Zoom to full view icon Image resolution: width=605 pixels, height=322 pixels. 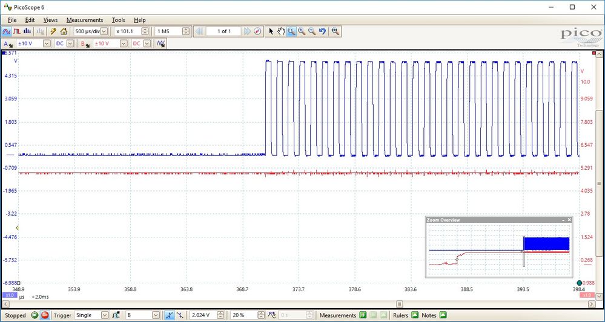click(x=336, y=31)
